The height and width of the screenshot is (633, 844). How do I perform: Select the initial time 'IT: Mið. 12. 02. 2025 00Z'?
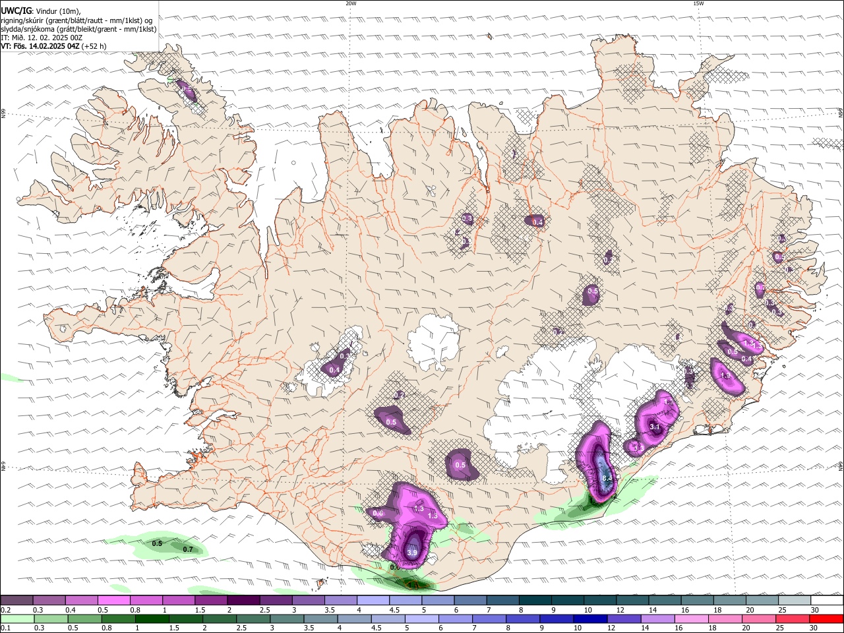tap(42, 38)
